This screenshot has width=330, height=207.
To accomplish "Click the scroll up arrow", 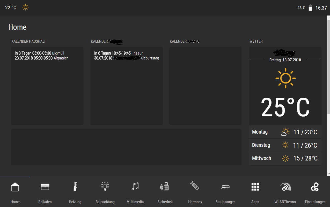I will point(328,18).
